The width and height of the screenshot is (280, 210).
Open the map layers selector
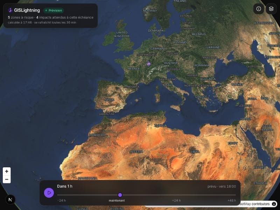point(271,9)
